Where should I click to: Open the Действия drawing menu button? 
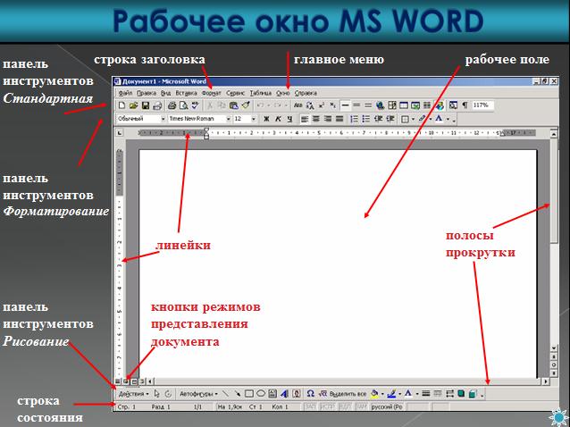click(133, 394)
